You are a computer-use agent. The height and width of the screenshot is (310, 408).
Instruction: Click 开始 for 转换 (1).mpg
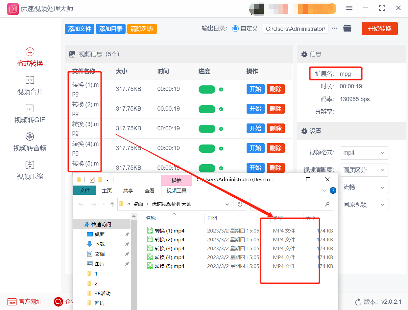coord(255,89)
